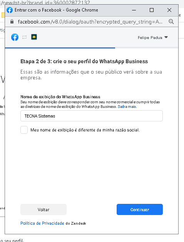
Task: Click the Facebook favicon in window title bar
Action: [x=10, y=10]
